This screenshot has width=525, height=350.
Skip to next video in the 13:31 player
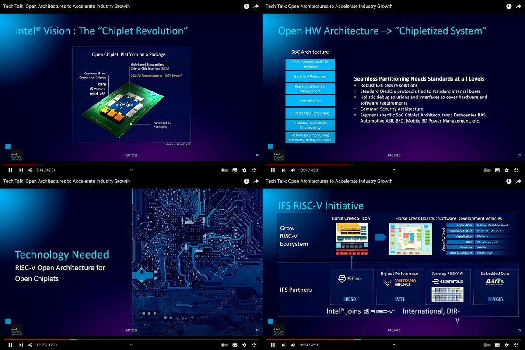click(283, 170)
